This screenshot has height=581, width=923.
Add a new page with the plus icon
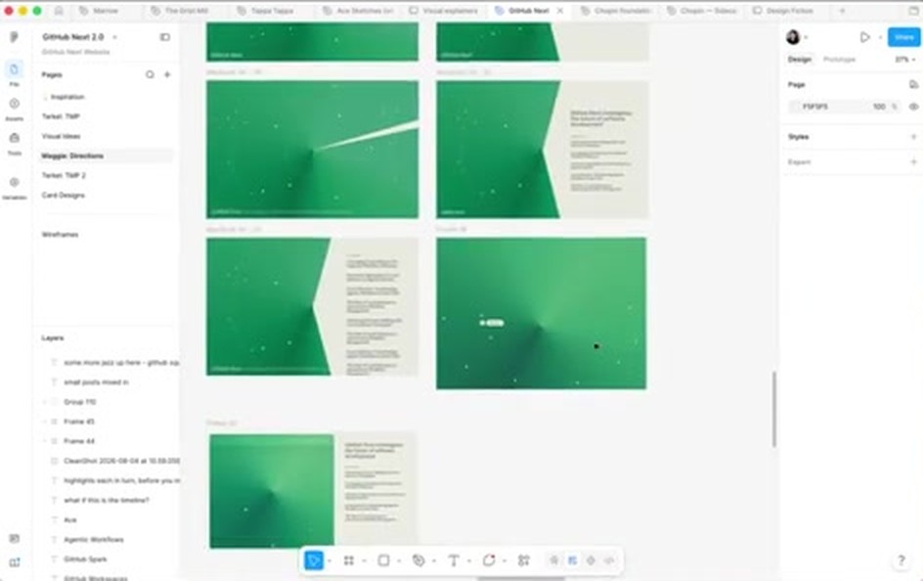[x=167, y=74]
